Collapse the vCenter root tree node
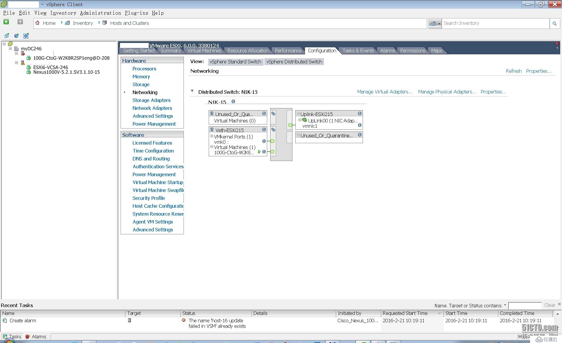Viewport: 562px width, 343px height. coord(4,44)
